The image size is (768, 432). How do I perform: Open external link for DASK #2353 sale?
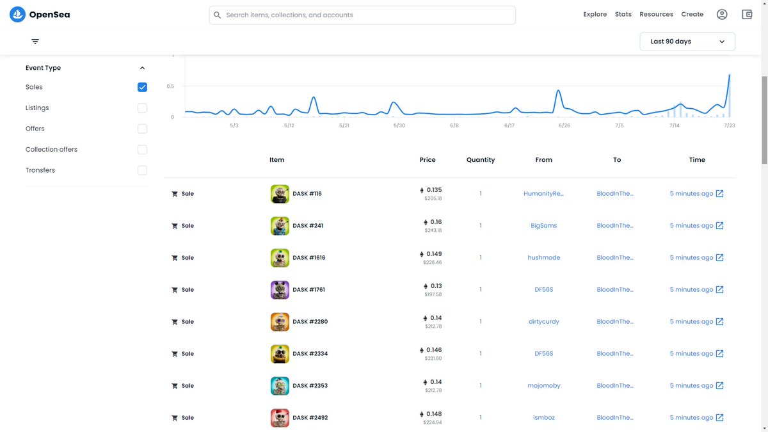[x=719, y=385]
